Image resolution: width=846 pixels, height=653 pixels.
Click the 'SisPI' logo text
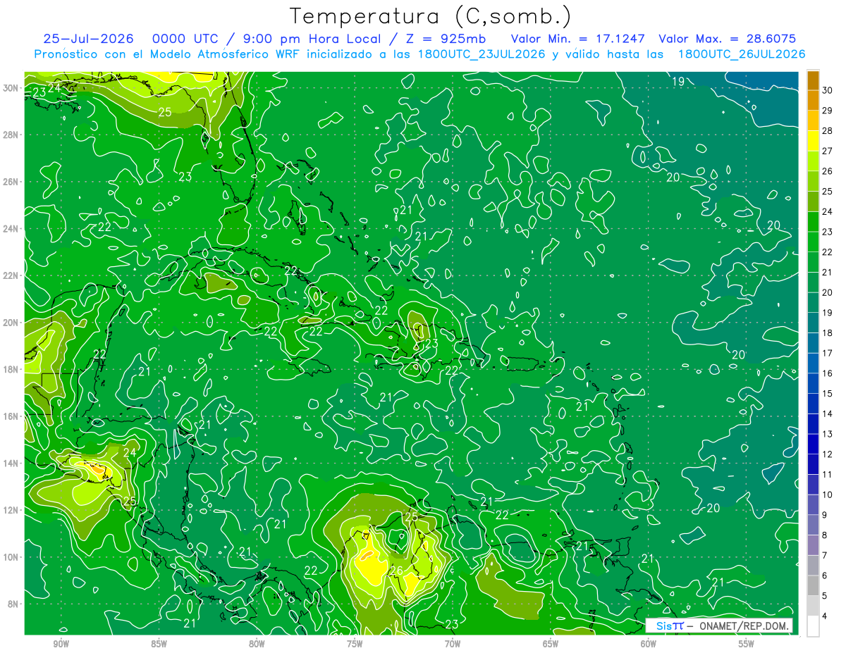click(x=670, y=626)
